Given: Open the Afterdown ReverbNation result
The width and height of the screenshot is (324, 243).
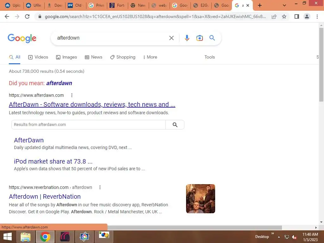Looking at the screenshot, I should click(x=45, y=196).
